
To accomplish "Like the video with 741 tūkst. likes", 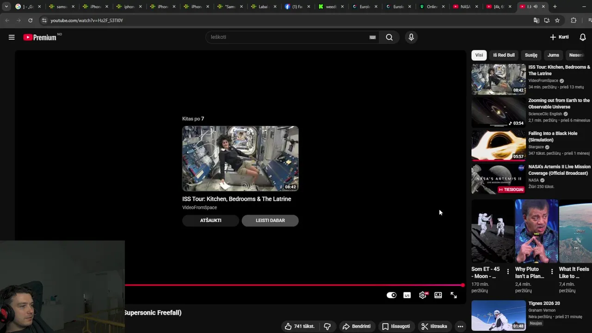I will 300,327.
